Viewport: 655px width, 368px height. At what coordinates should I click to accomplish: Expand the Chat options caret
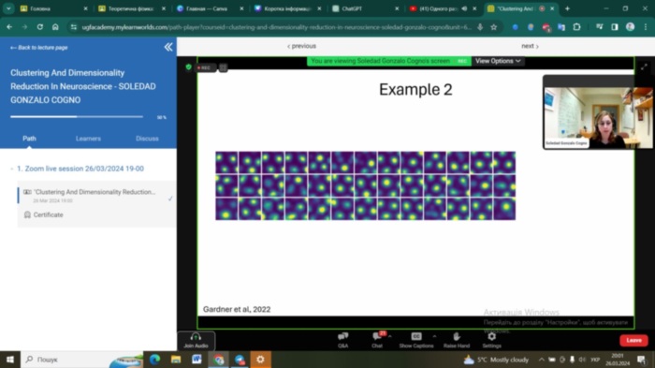click(x=390, y=336)
